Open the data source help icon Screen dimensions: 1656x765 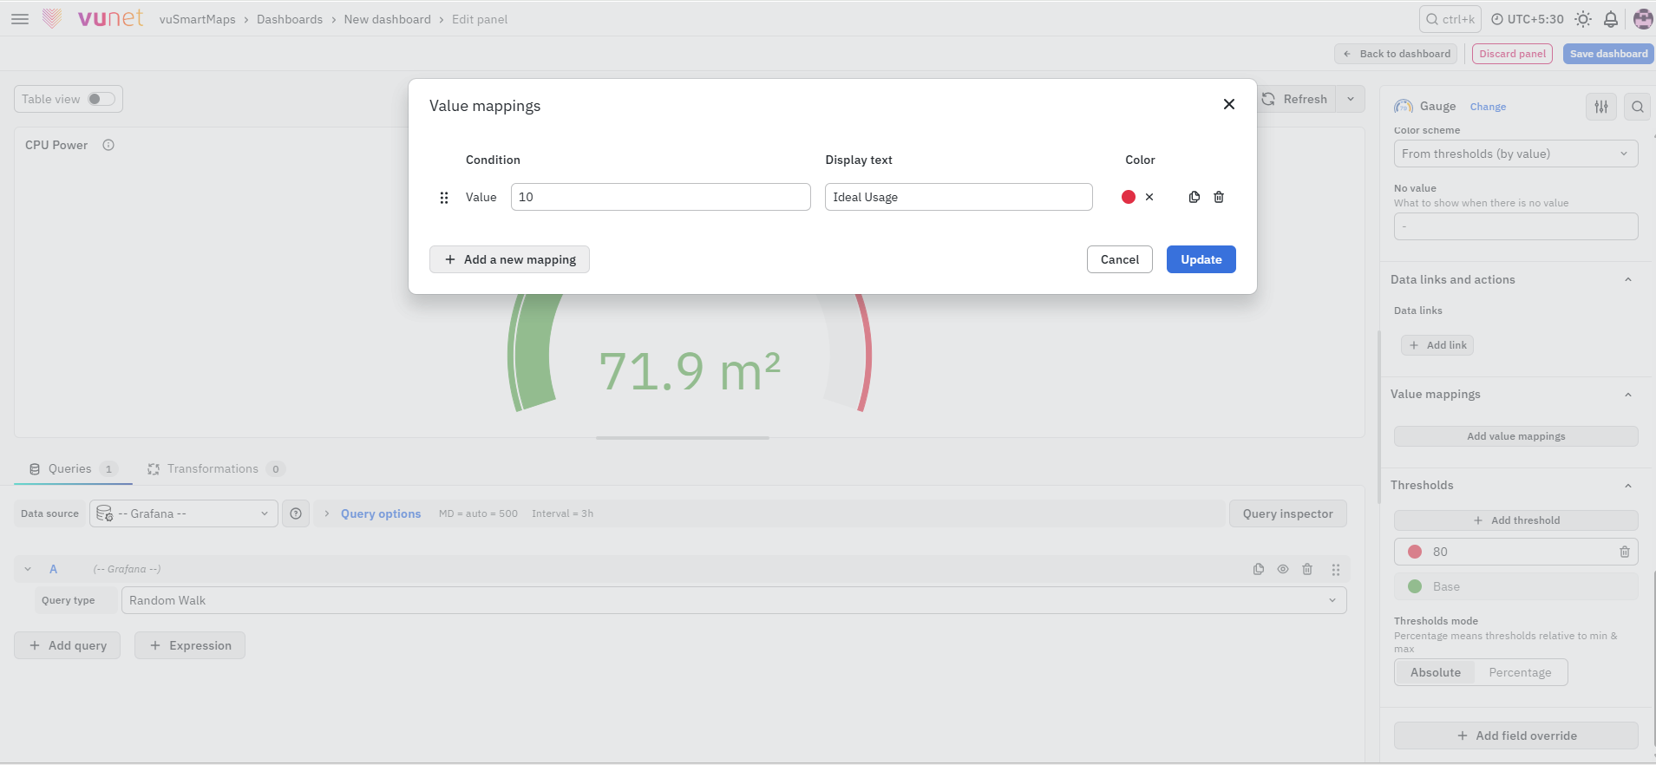[x=296, y=513]
